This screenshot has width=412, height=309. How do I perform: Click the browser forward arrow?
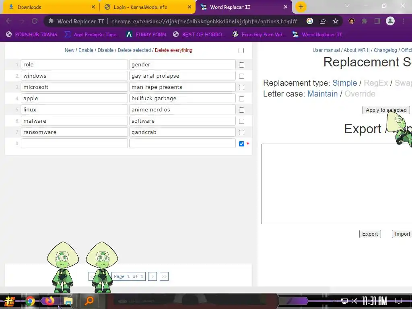point(22,21)
